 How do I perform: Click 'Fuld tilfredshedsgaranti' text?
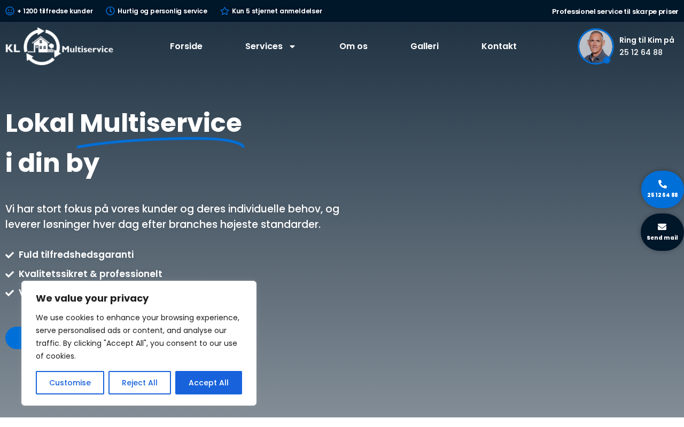point(76,255)
